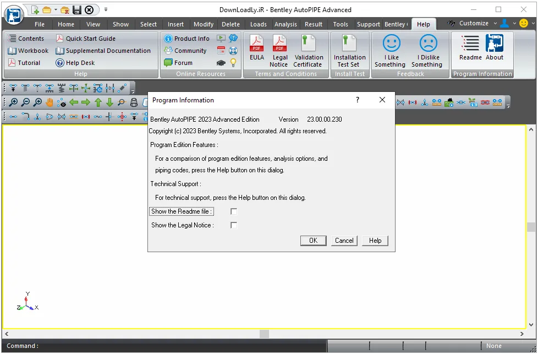Select the insert reducer tool
538x354 pixels.
50,117
